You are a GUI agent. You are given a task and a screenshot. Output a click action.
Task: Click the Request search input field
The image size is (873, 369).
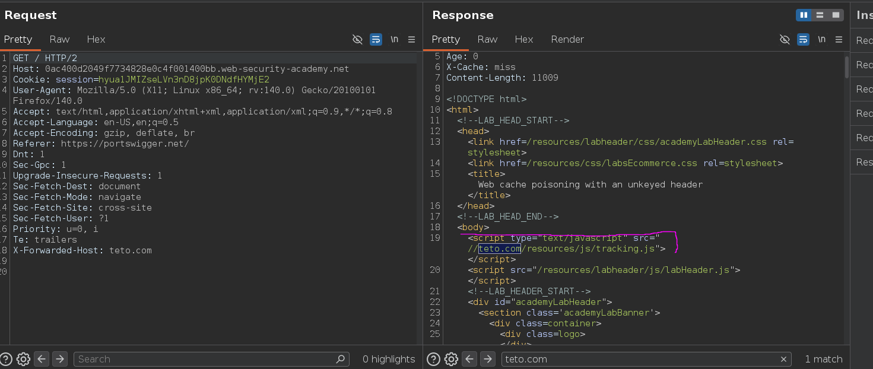click(211, 359)
